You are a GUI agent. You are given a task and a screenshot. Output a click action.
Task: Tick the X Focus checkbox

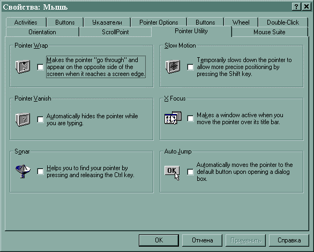tap(190, 118)
